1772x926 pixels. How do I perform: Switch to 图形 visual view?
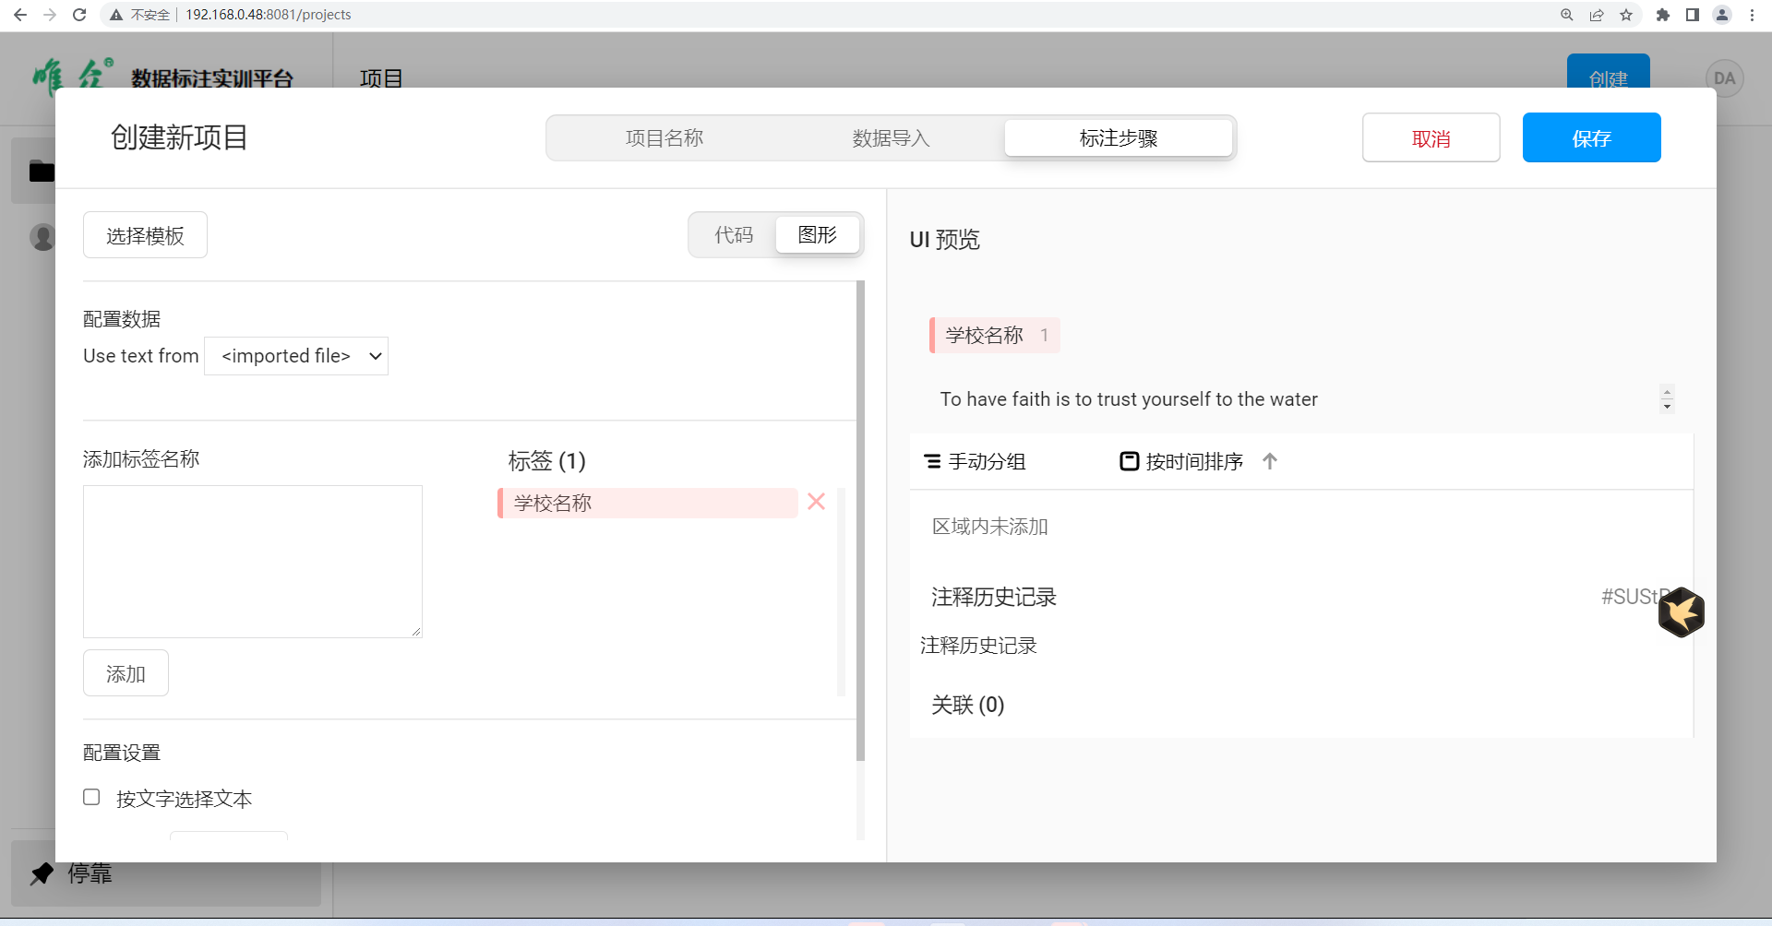point(817,235)
